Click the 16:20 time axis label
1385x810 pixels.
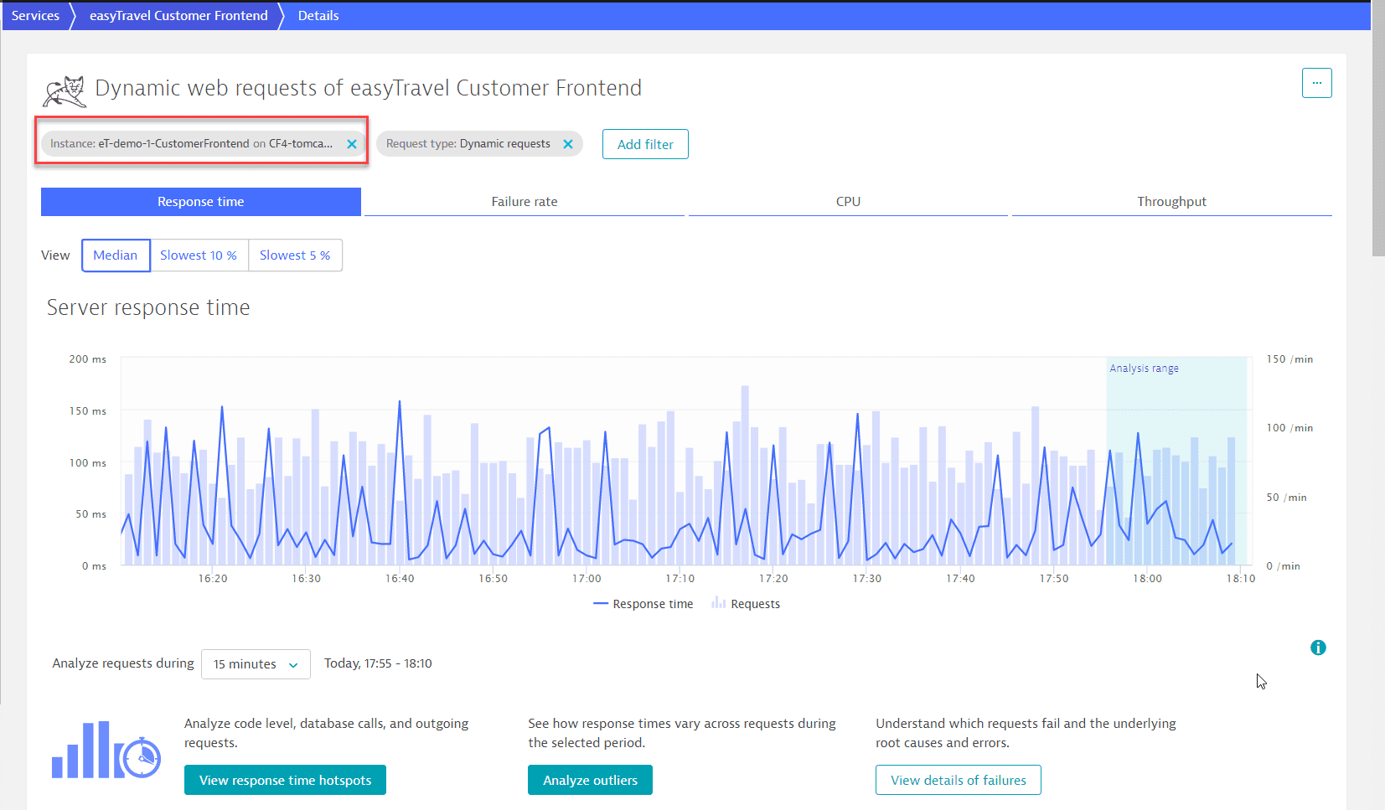click(213, 579)
